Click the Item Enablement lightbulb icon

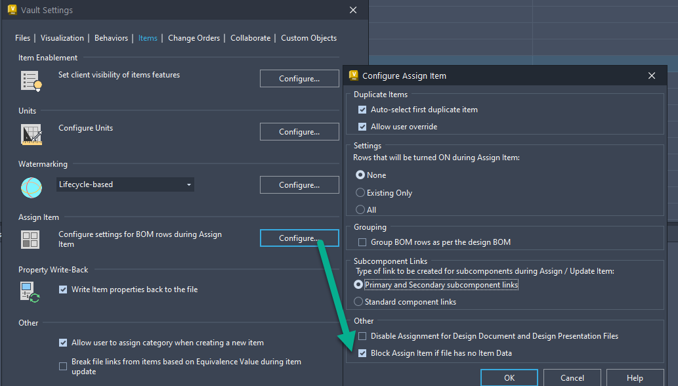coord(30,80)
